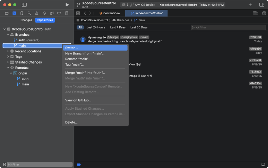
Task: Go forward with the right arrow
Action: [90, 13]
